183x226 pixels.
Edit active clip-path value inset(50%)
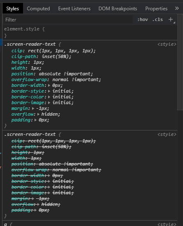(x=55, y=56)
